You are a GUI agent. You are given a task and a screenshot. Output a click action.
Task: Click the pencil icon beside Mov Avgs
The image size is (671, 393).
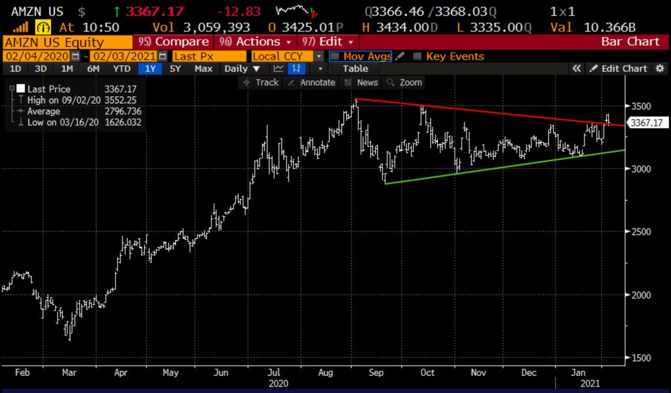tap(400, 56)
